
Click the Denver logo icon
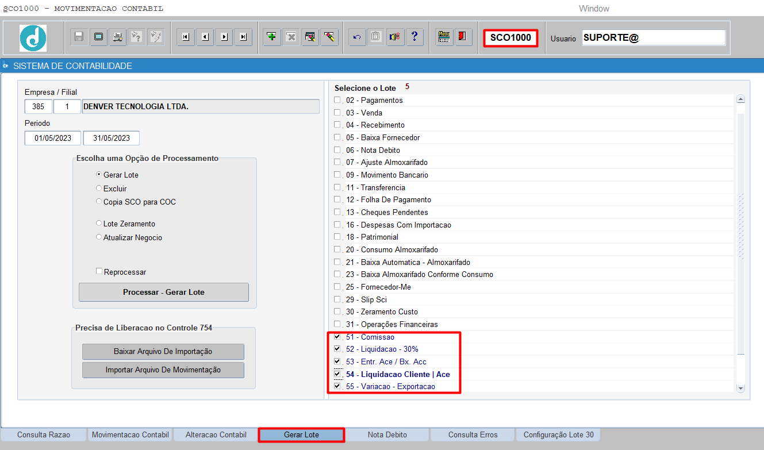tap(33, 38)
